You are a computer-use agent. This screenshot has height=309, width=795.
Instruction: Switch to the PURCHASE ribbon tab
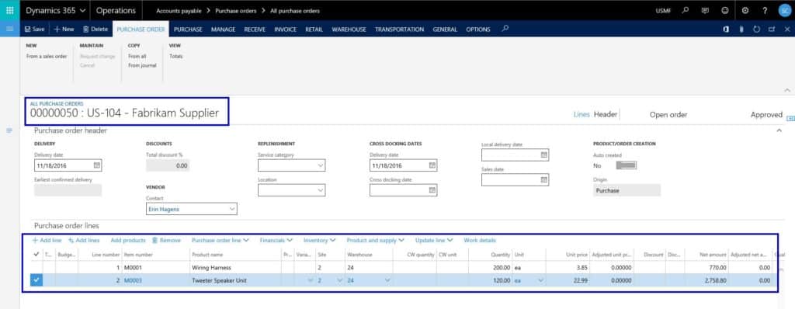tap(188, 30)
